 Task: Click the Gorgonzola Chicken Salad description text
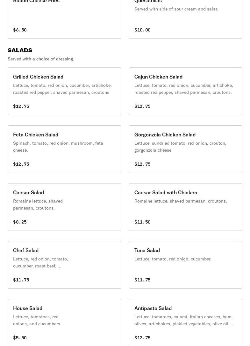click(180, 147)
